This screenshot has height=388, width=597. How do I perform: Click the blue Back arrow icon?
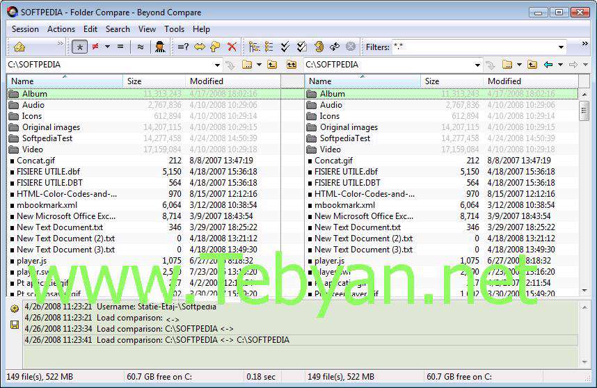[x=548, y=65]
